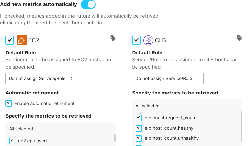Uncheck the EC2 integration checkbox

(10, 40)
